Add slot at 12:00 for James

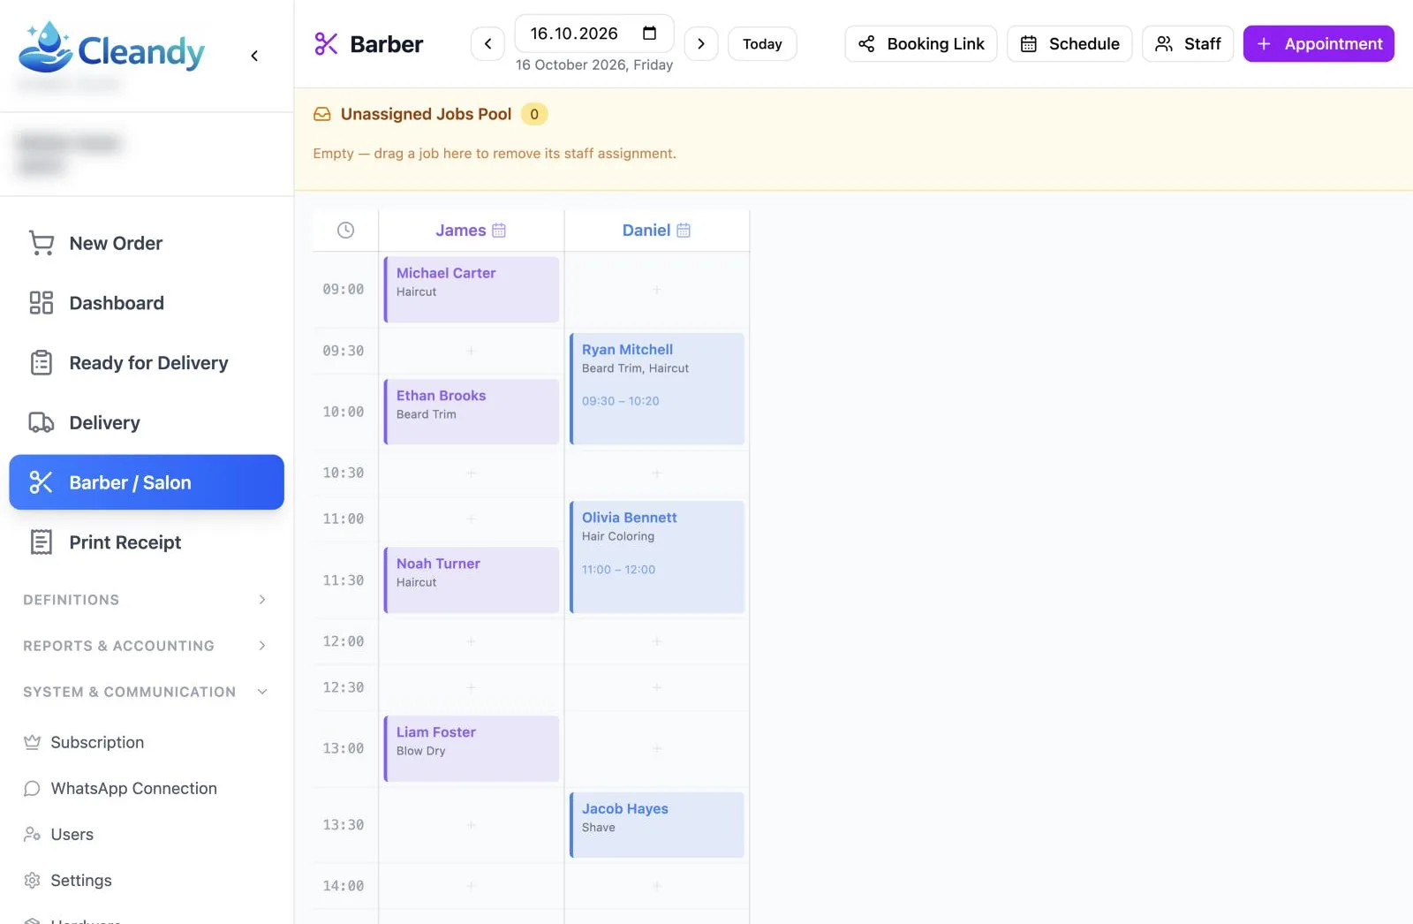coord(471,641)
